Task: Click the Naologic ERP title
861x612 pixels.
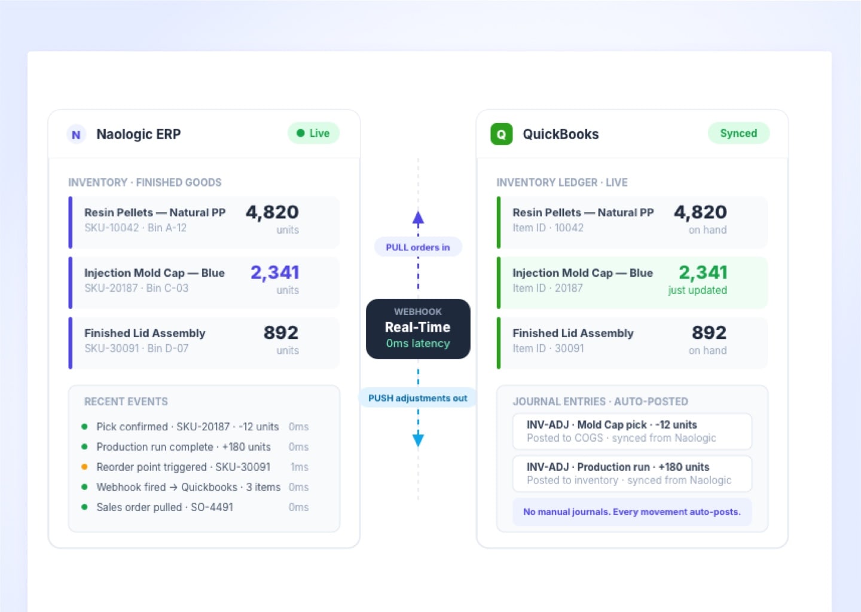Action: (x=139, y=134)
